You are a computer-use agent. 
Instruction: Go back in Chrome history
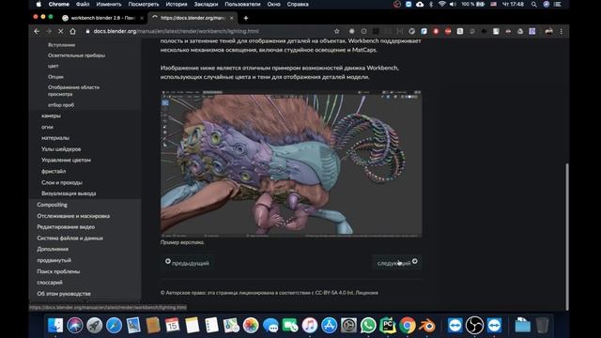click(37, 31)
